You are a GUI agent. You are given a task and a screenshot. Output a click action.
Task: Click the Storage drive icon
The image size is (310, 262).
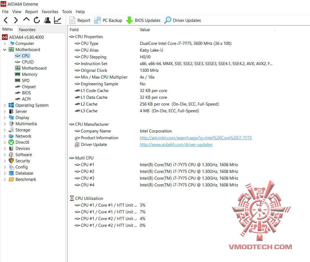11,130
